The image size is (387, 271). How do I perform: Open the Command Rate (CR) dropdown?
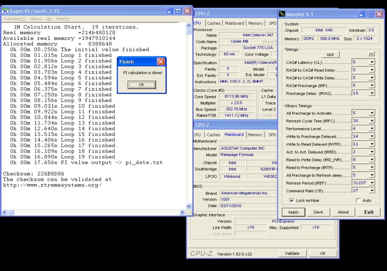(372, 190)
